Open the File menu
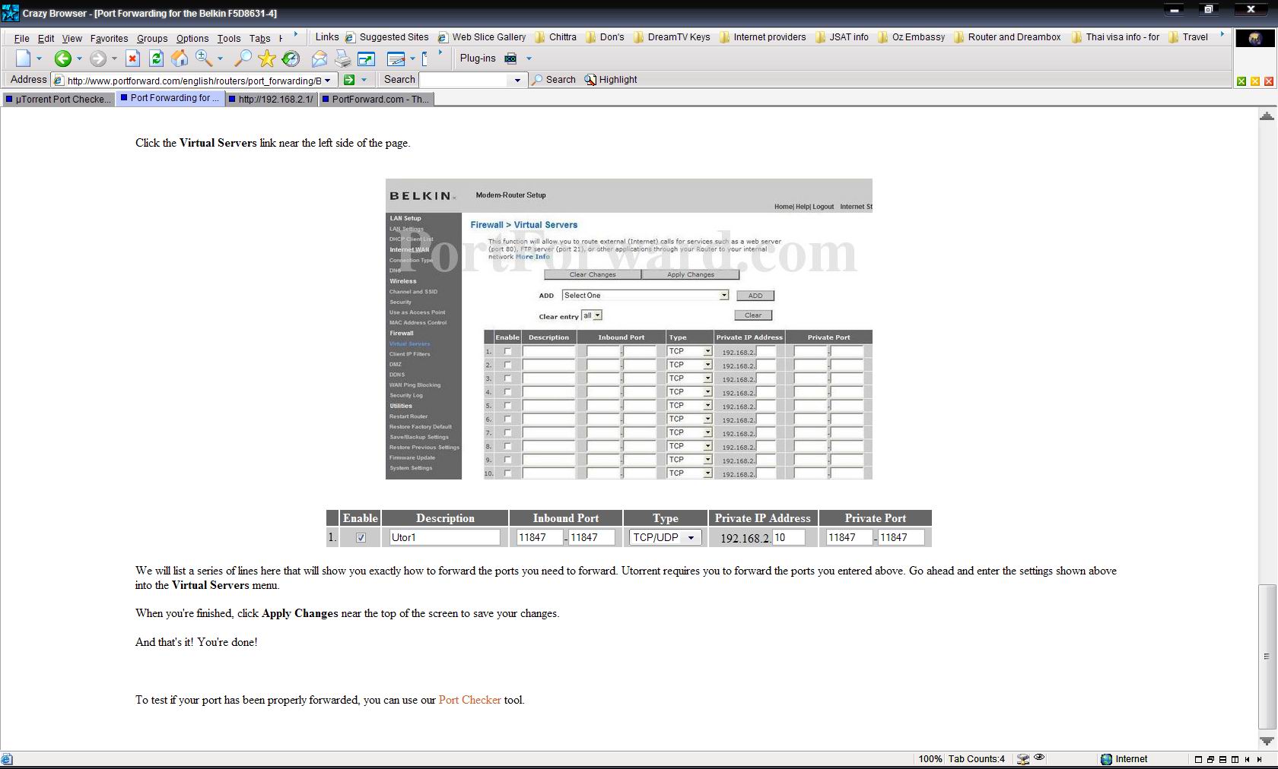 pyautogui.click(x=22, y=38)
